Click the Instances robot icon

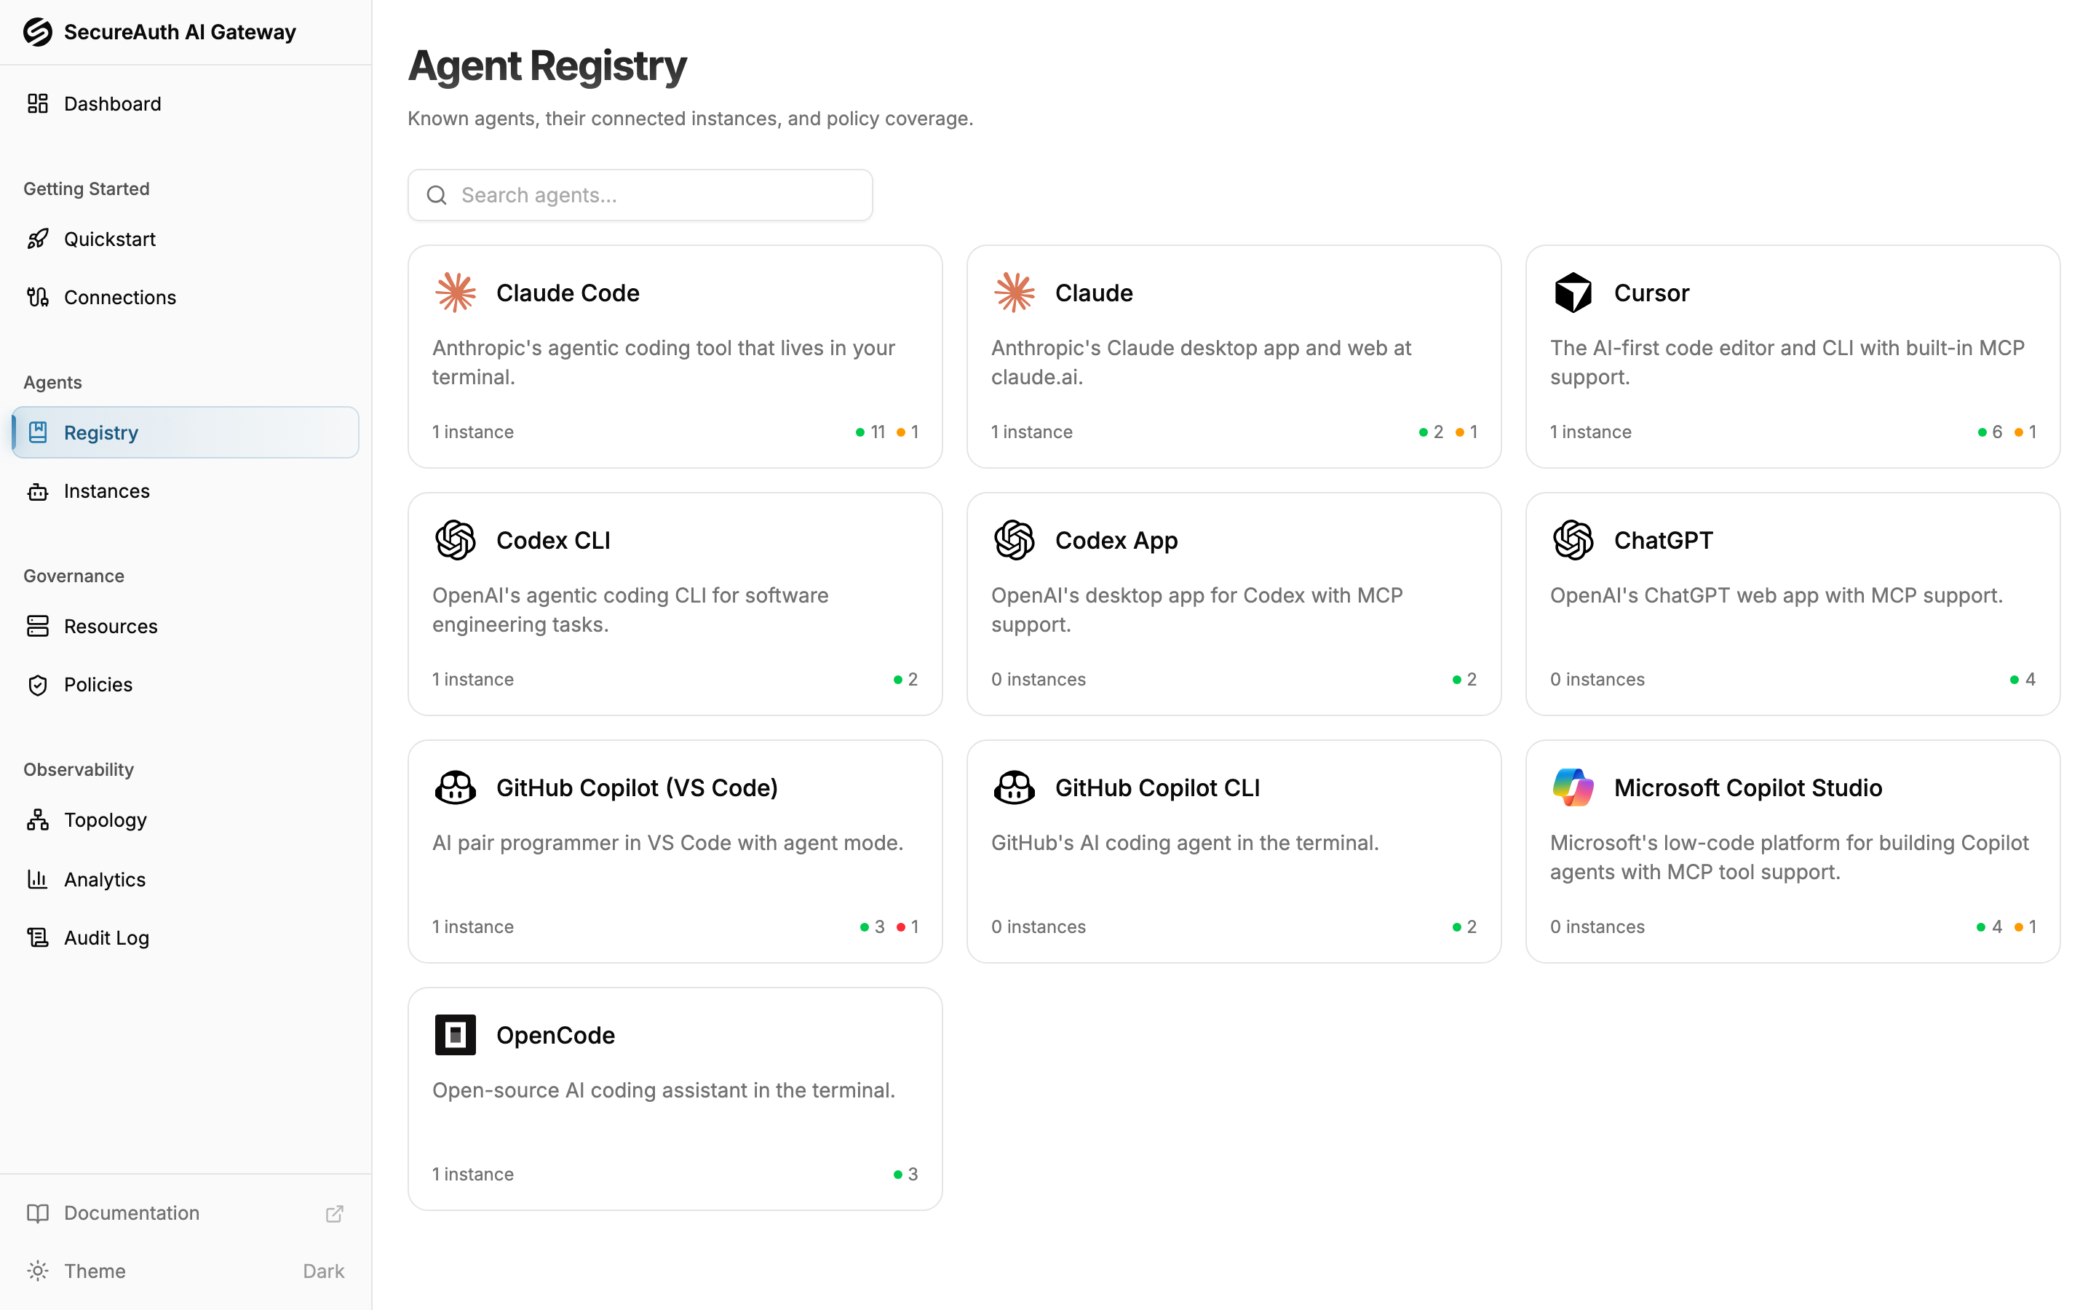[x=37, y=491]
